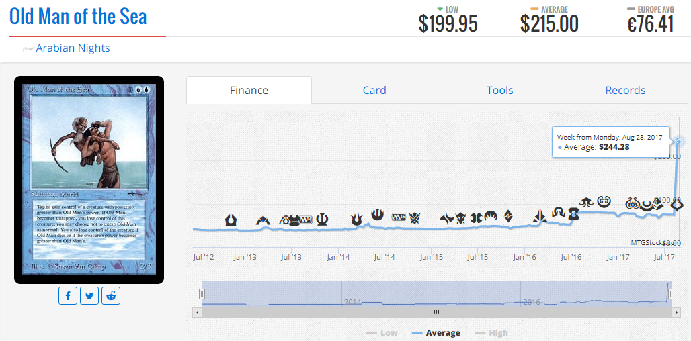Viewport: 691px width, 341px height.
Task: Click the Jan '17 axis label
Action: point(618,256)
